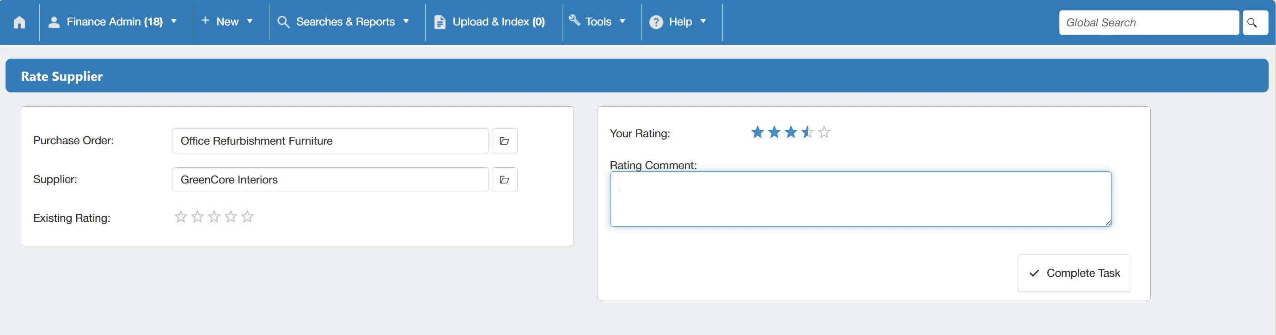The width and height of the screenshot is (1276, 335).
Task: Set Your Rating to three stars
Action: [791, 132]
